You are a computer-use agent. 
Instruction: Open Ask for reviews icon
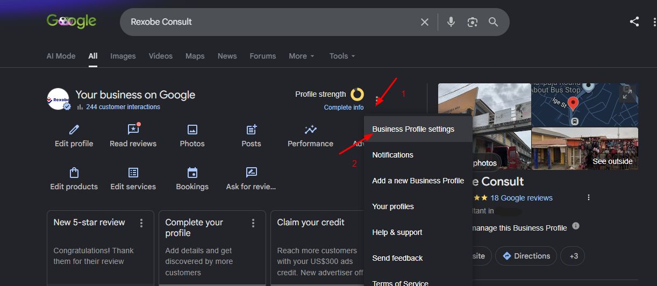251,173
